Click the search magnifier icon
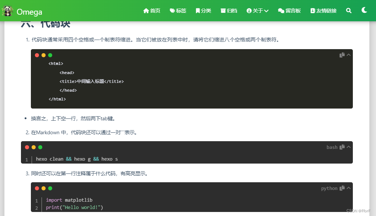 click(x=349, y=11)
